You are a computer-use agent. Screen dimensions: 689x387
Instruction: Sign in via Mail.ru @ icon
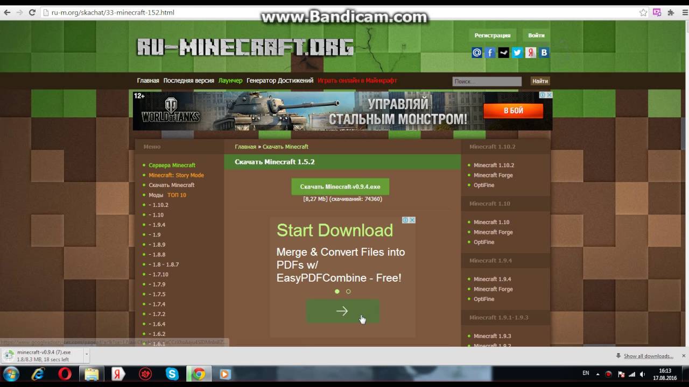coord(477,52)
